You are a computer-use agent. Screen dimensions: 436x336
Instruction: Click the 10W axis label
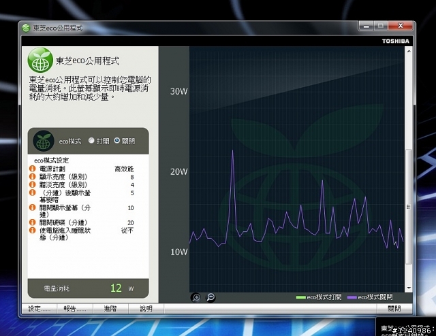178,252
